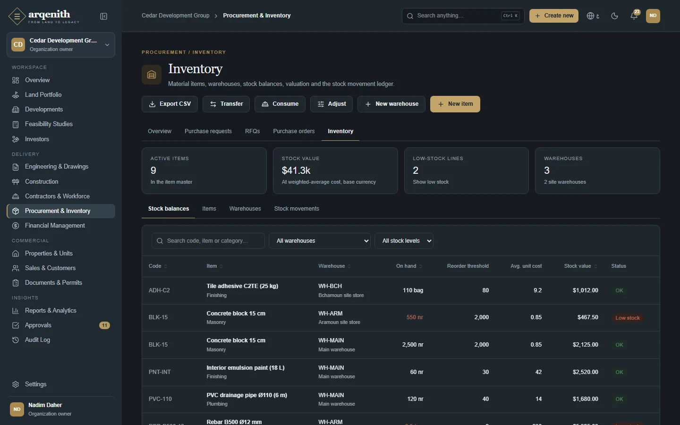This screenshot has height=425, width=680.
Task: Open the Purchase orders tab
Action: click(294, 131)
